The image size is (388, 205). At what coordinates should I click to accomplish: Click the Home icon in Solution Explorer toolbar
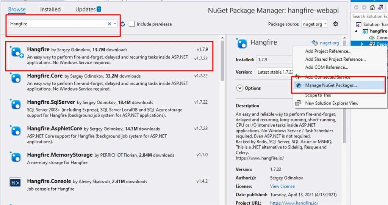tap(372, 8)
